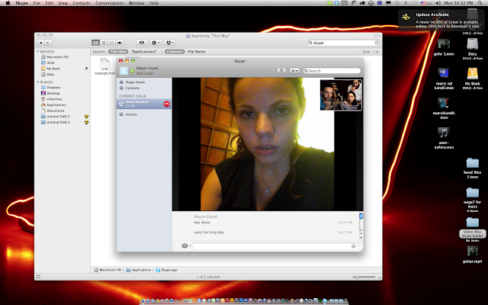Switch Finder to column view
Screen dimensions: 488x305
coord(111,43)
